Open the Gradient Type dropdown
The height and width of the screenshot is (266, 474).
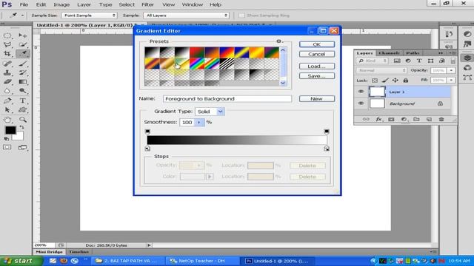click(221, 112)
